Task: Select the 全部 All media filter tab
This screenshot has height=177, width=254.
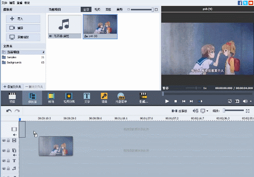Action: click(86, 10)
